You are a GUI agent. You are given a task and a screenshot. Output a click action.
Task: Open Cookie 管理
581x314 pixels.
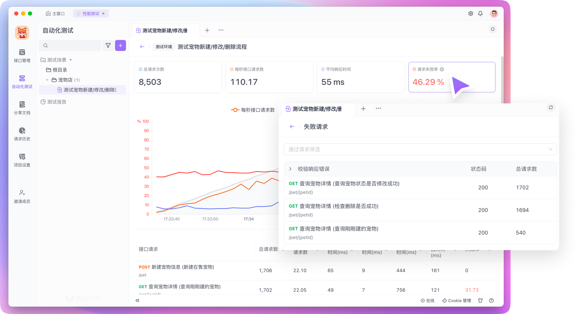tap(457, 301)
